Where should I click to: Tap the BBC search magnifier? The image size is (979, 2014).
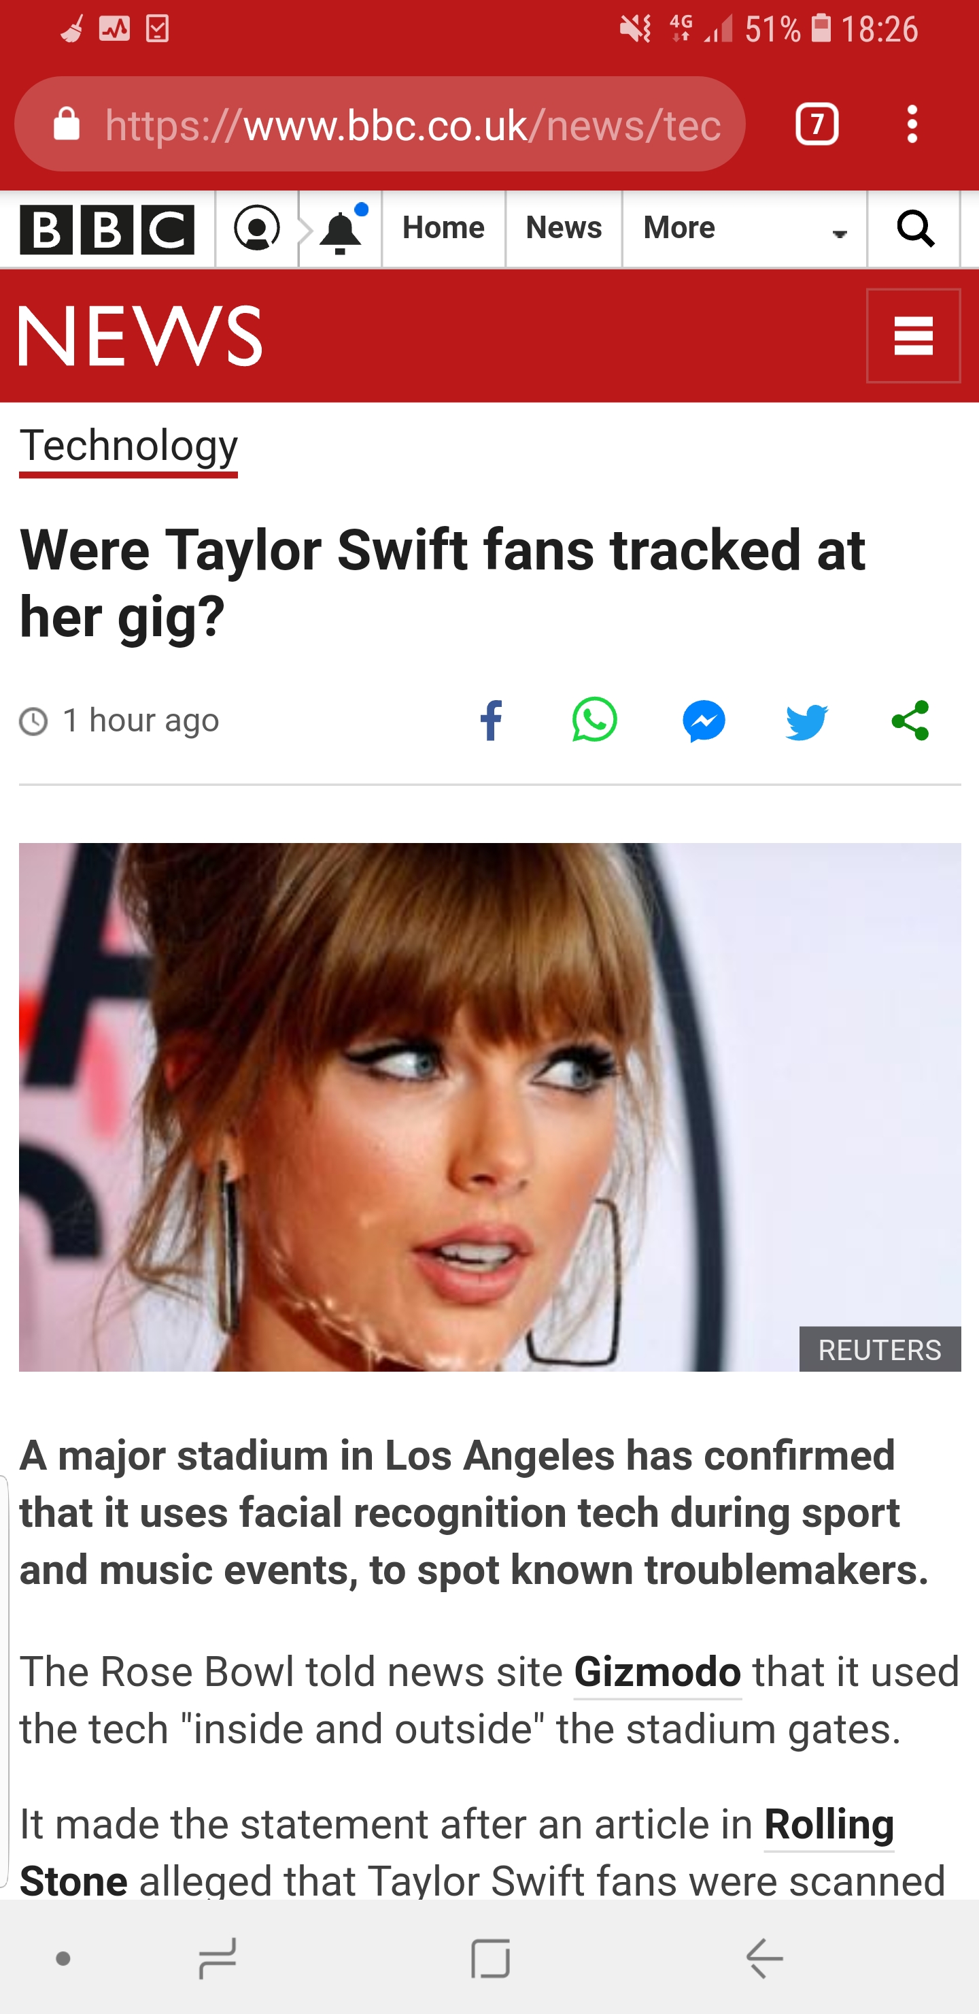[x=915, y=229]
